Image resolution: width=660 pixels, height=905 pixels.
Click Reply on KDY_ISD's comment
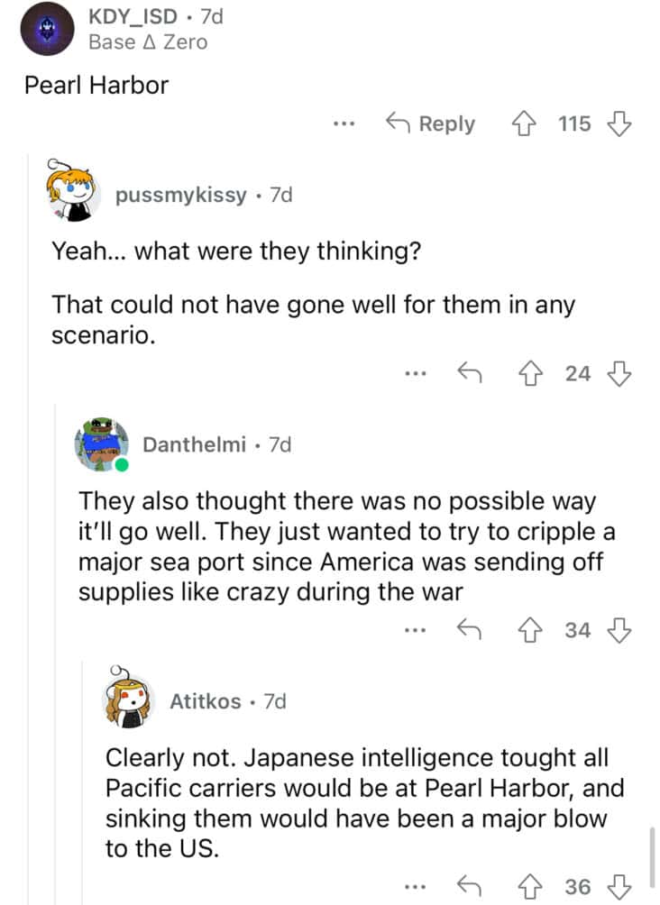coord(430,123)
